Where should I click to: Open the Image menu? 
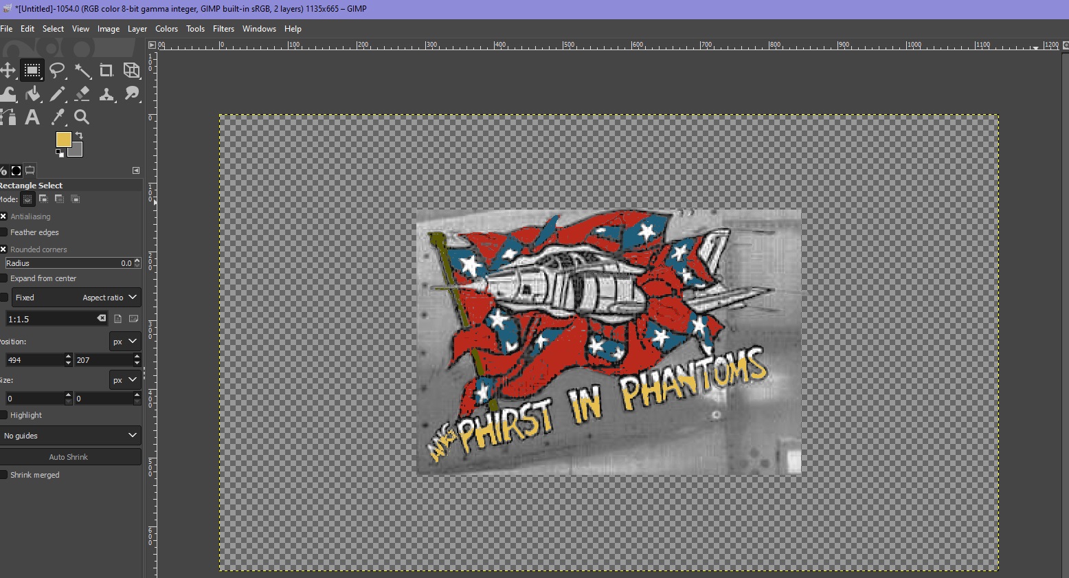(x=109, y=29)
